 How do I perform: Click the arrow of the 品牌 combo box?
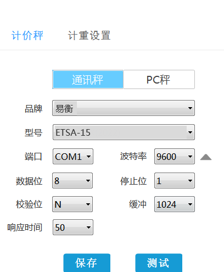coord(190,108)
